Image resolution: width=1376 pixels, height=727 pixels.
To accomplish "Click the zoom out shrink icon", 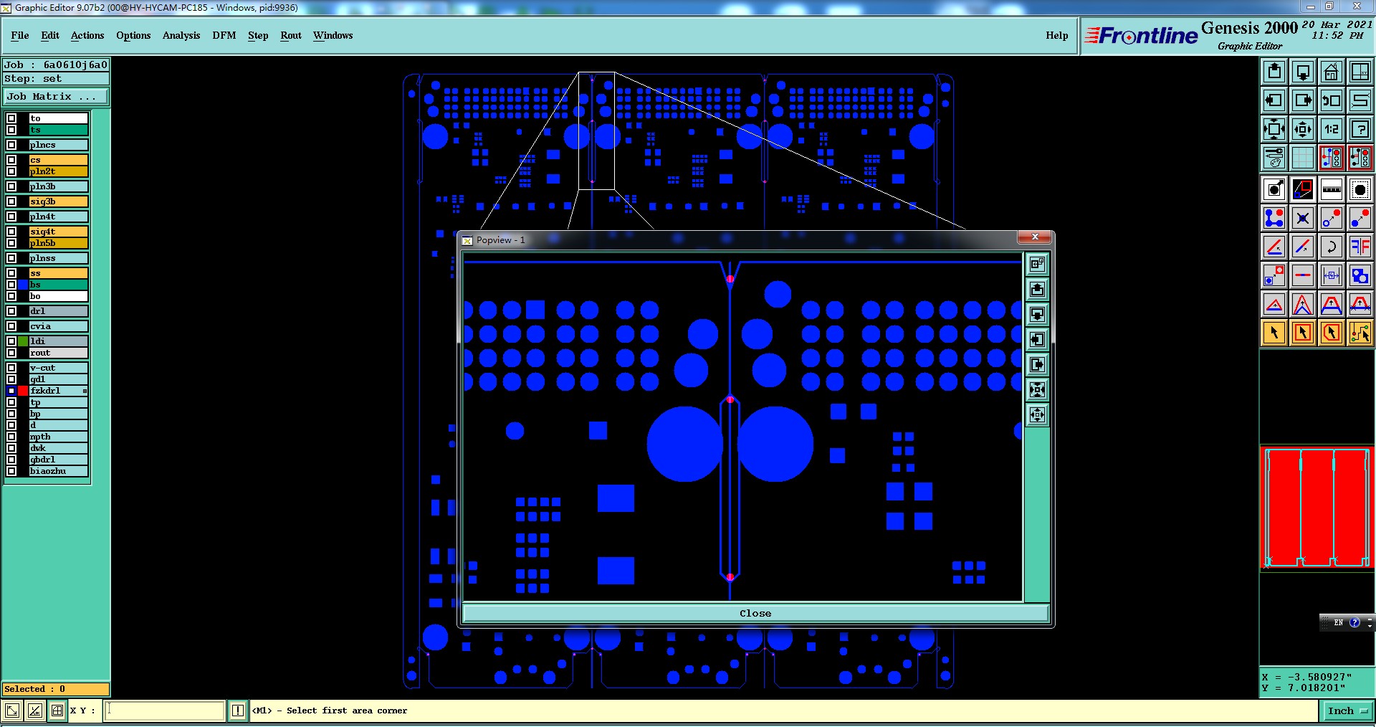I will coord(1303,129).
